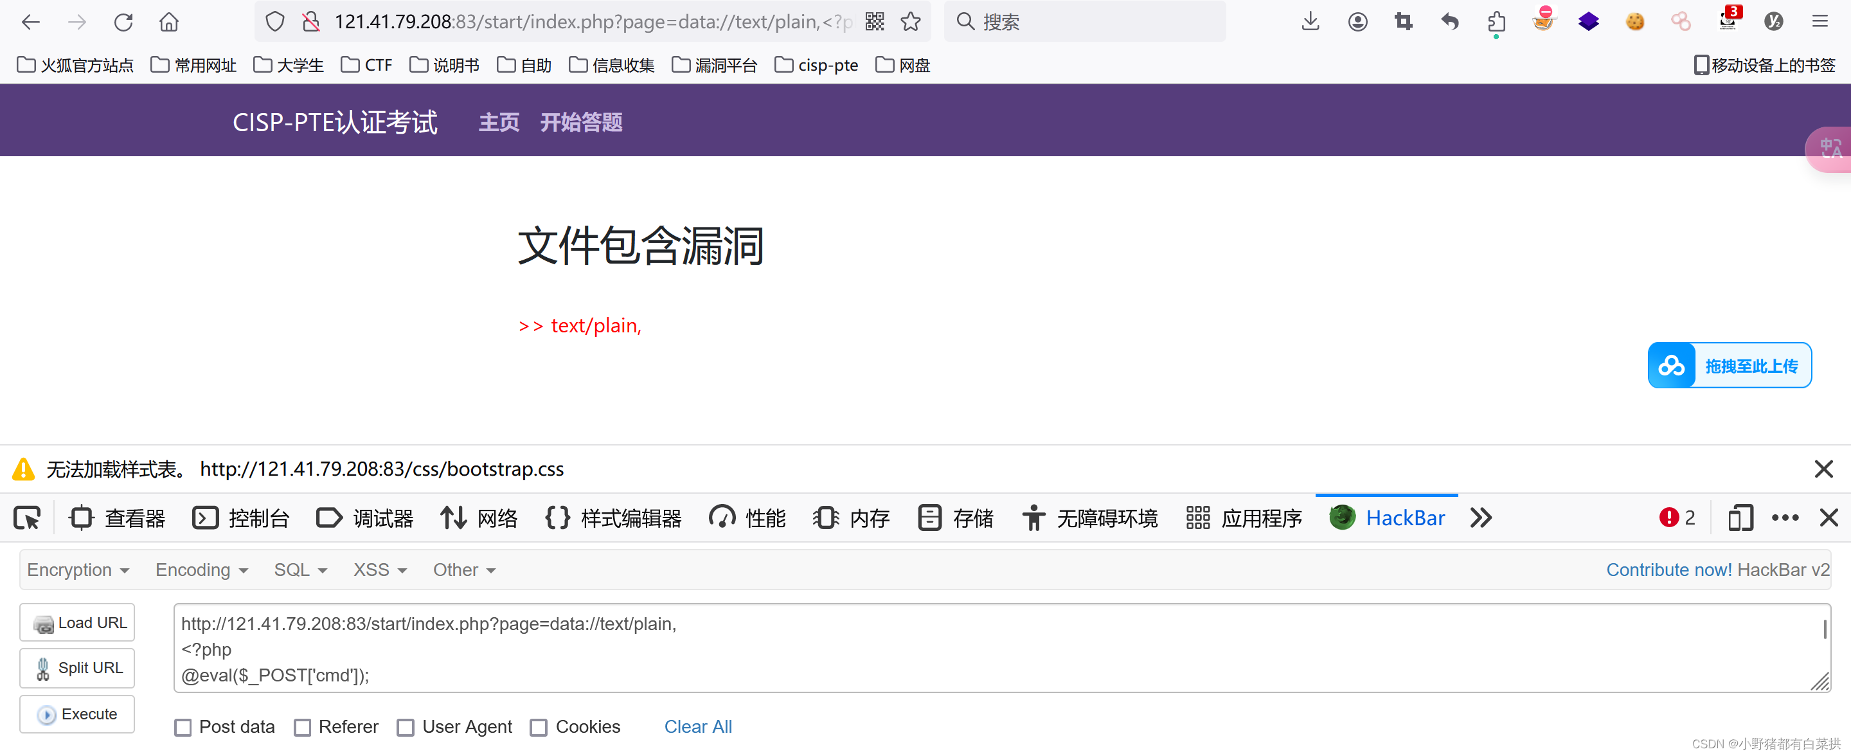Open the SQL dropdown in HackBar

coord(300,569)
